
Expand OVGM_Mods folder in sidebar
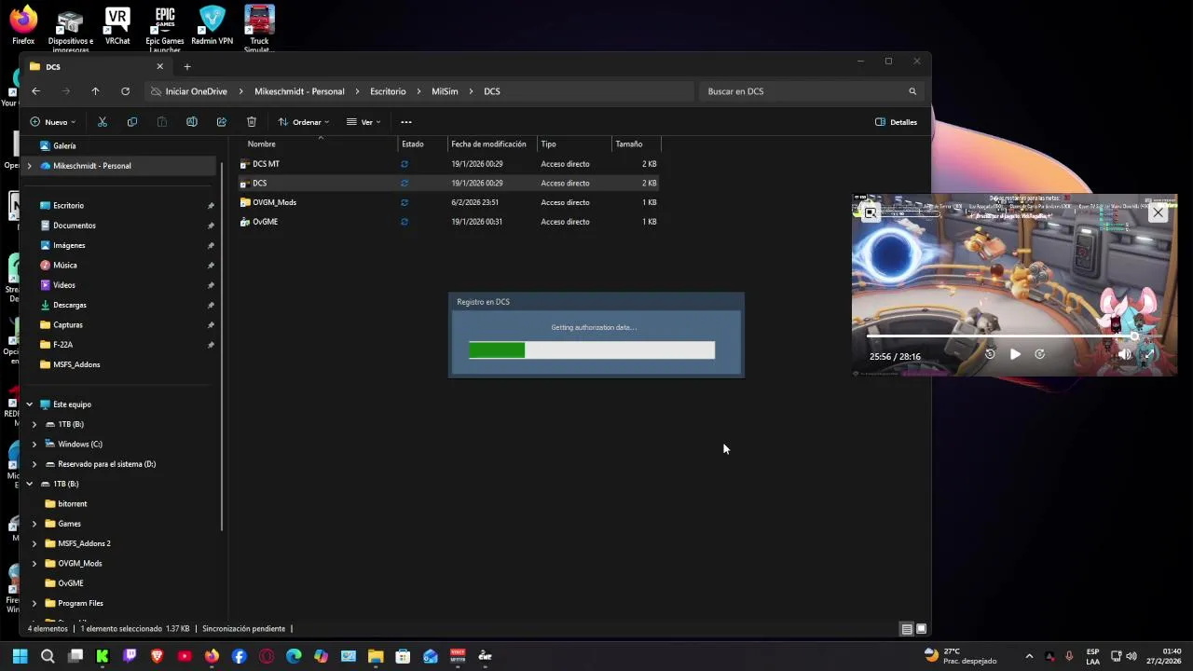click(34, 564)
